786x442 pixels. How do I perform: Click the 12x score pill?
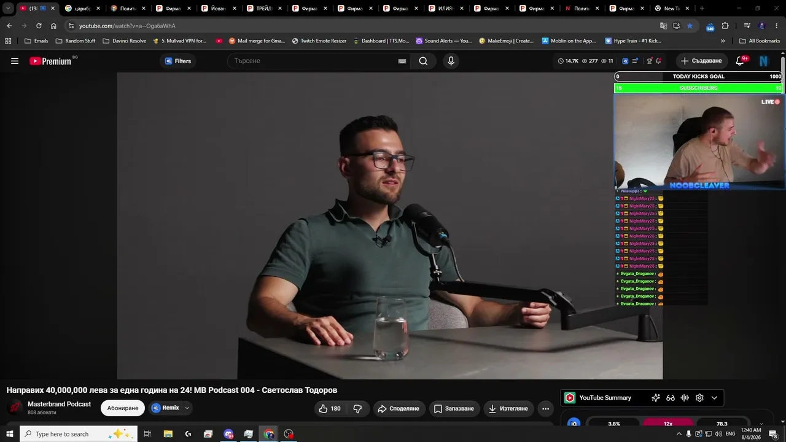point(668,424)
